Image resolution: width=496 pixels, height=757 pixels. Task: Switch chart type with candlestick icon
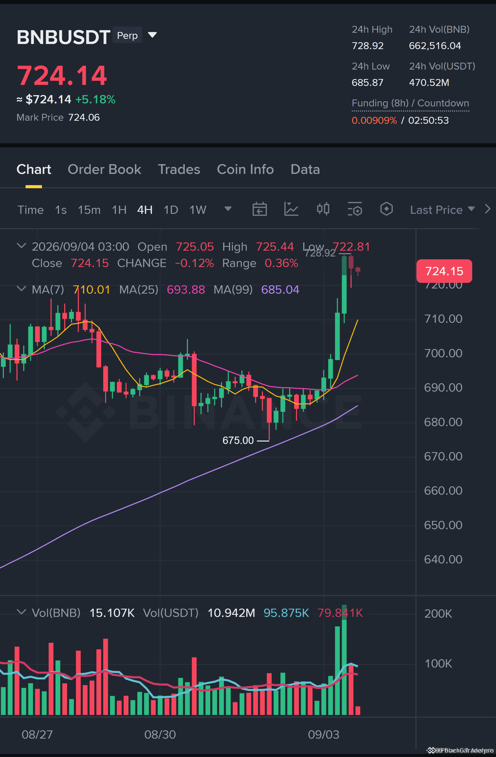coord(323,209)
